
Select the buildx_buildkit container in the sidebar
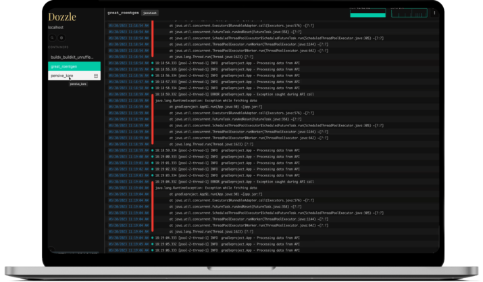[72, 57]
